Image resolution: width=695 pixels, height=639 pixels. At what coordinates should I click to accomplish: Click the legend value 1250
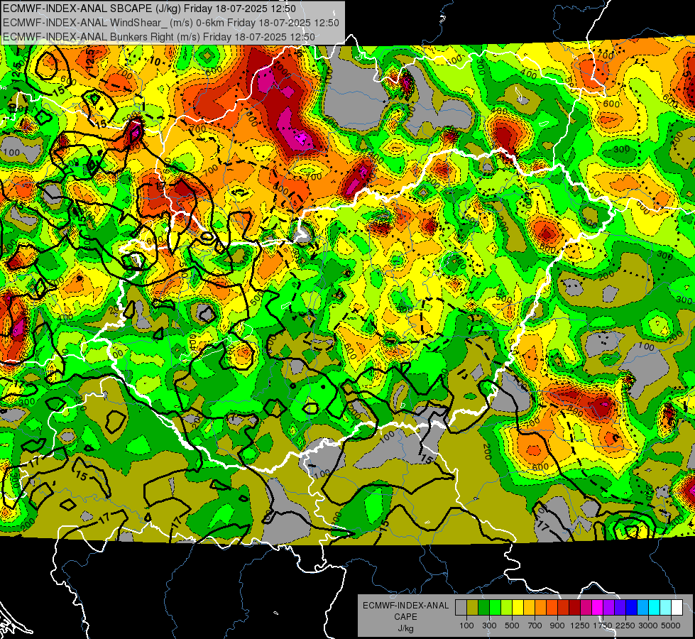tap(580, 626)
